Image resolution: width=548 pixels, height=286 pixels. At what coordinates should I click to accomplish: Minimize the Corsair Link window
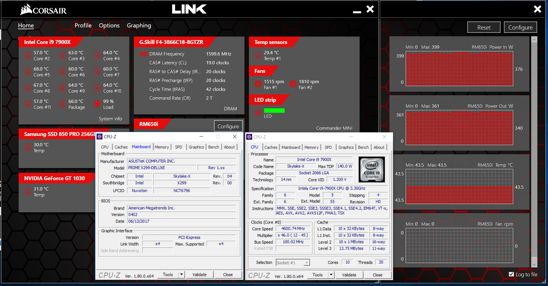pyautogui.click(x=357, y=12)
